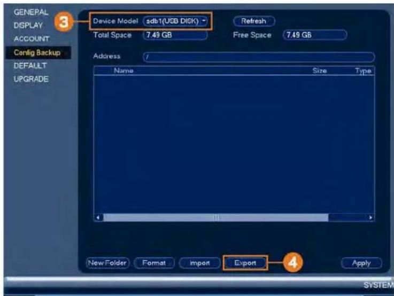Click the Free Space value field
Image resolution: width=394 pixels, height=296 pixels.
[315, 35]
